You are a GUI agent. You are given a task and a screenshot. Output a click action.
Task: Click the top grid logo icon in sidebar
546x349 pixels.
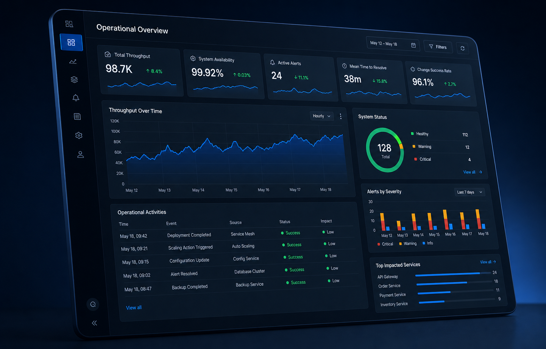click(69, 24)
